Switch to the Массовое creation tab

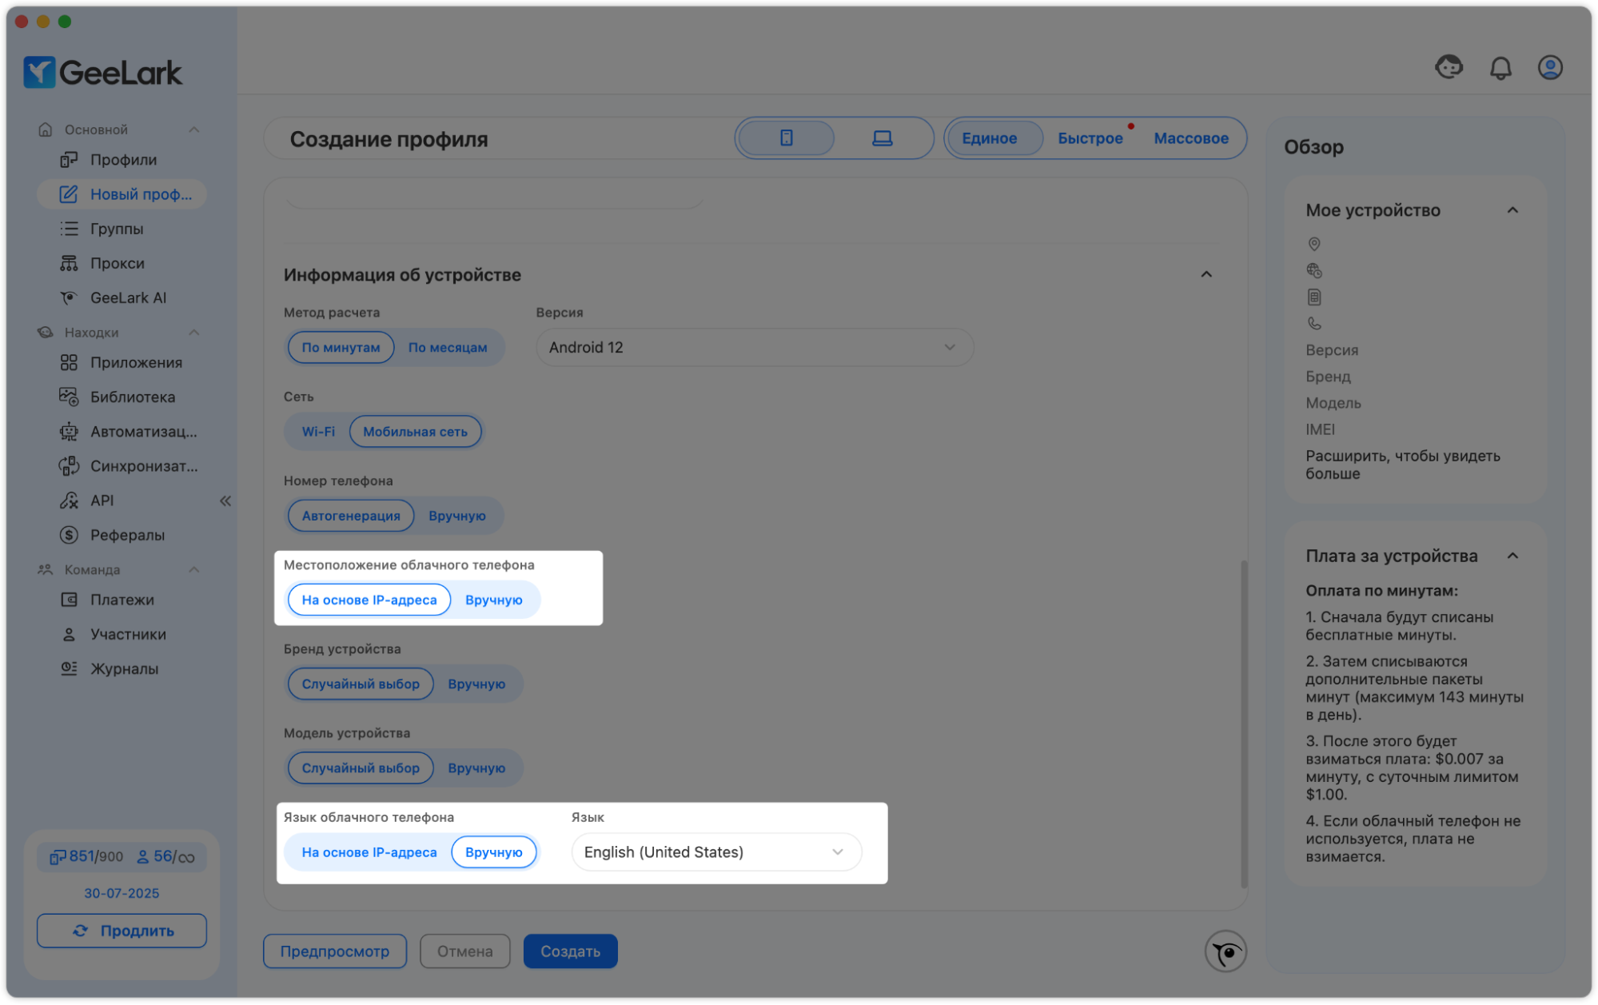(1190, 138)
